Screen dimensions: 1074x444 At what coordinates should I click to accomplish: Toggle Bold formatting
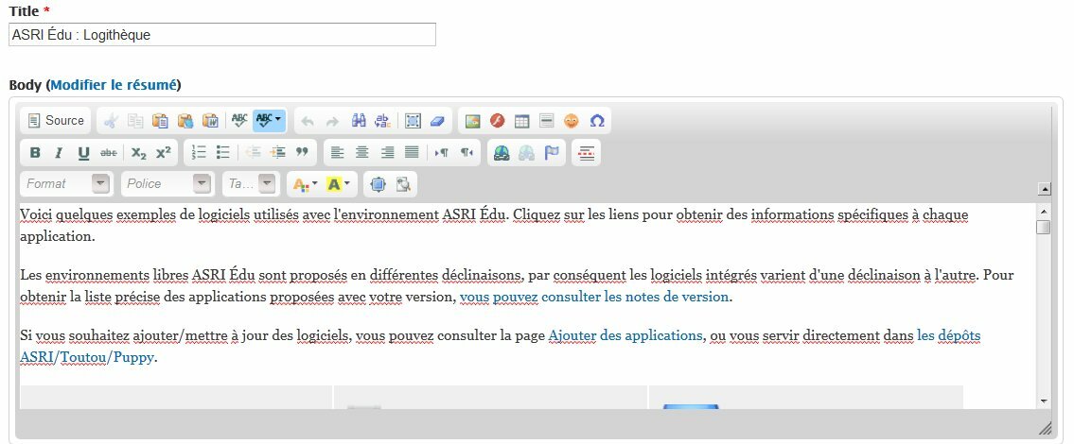point(35,153)
